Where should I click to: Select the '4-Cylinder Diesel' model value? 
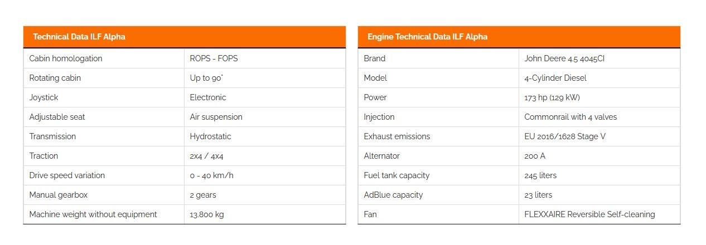555,78
